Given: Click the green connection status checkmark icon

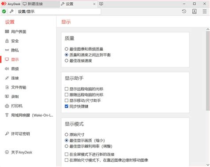Looking at the screenshot, I should (x=4, y=11).
